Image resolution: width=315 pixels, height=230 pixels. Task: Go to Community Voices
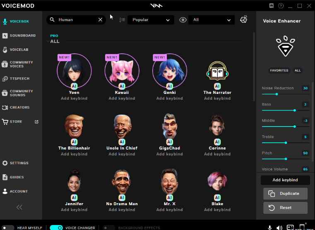coord(18,64)
